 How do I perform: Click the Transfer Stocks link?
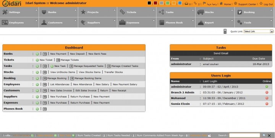tap(113, 72)
